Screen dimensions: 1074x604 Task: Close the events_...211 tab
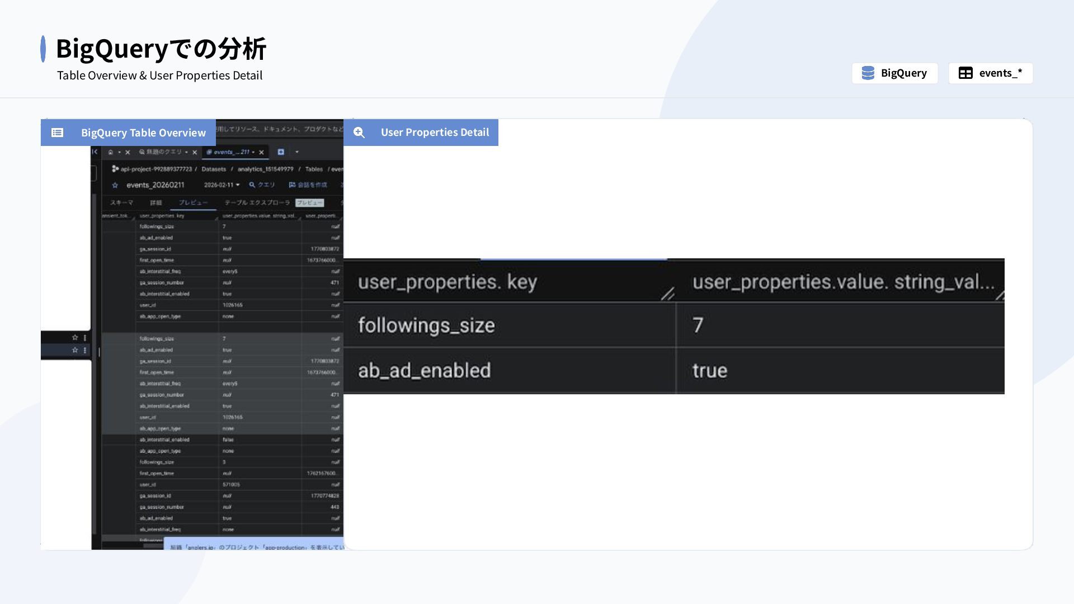(x=261, y=152)
